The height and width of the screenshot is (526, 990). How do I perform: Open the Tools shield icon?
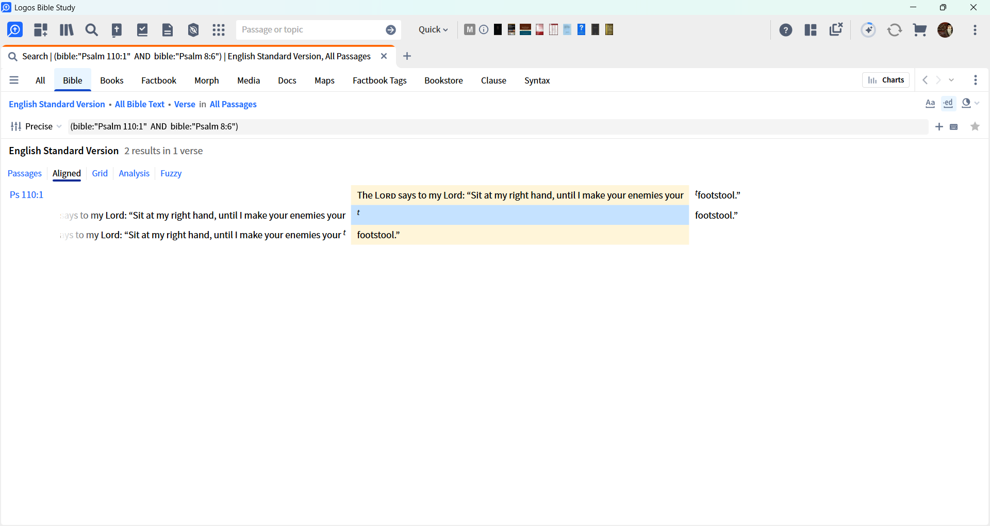pos(193,30)
